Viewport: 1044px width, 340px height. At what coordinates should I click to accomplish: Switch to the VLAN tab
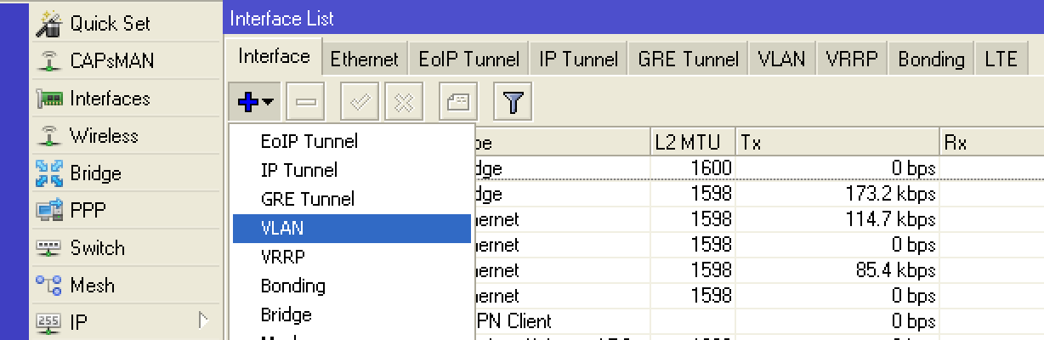(782, 59)
